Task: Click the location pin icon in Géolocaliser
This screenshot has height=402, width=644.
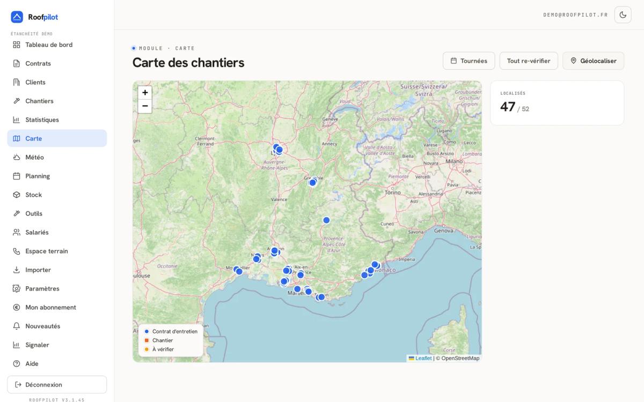Action: click(x=573, y=61)
